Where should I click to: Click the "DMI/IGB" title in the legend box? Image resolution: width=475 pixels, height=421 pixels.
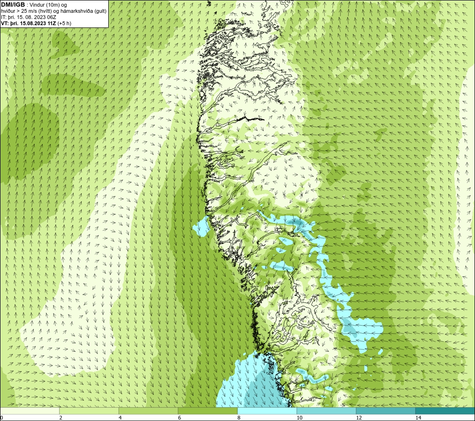coord(13,5)
